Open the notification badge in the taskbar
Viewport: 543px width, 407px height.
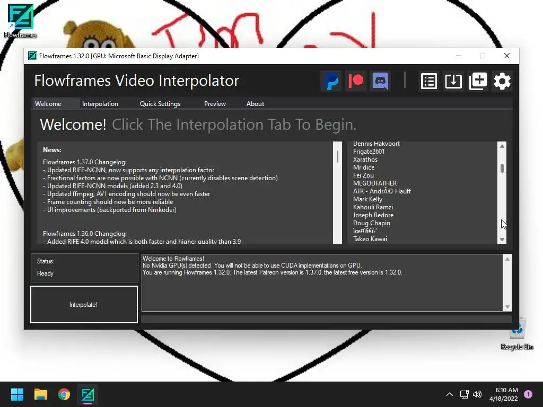pyautogui.click(x=528, y=394)
